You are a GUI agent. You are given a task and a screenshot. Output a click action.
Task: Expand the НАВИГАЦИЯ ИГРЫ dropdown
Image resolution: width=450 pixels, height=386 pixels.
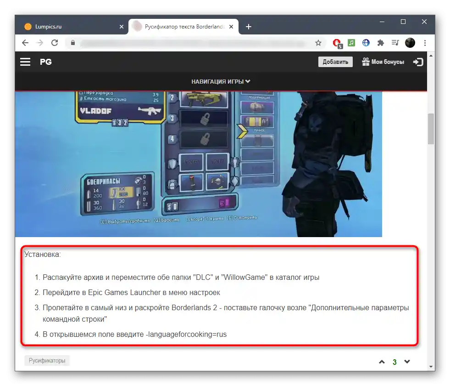(221, 82)
